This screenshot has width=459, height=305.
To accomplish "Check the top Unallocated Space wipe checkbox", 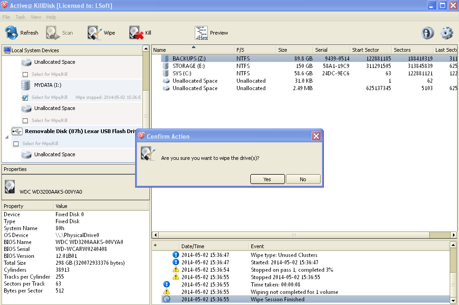I will point(25,74).
